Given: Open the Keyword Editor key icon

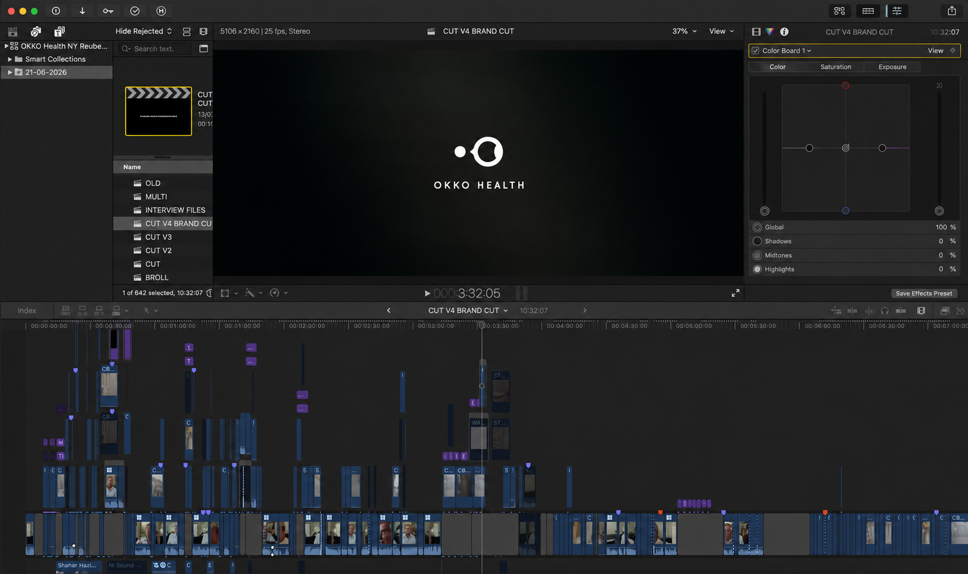Looking at the screenshot, I should coord(108,11).
